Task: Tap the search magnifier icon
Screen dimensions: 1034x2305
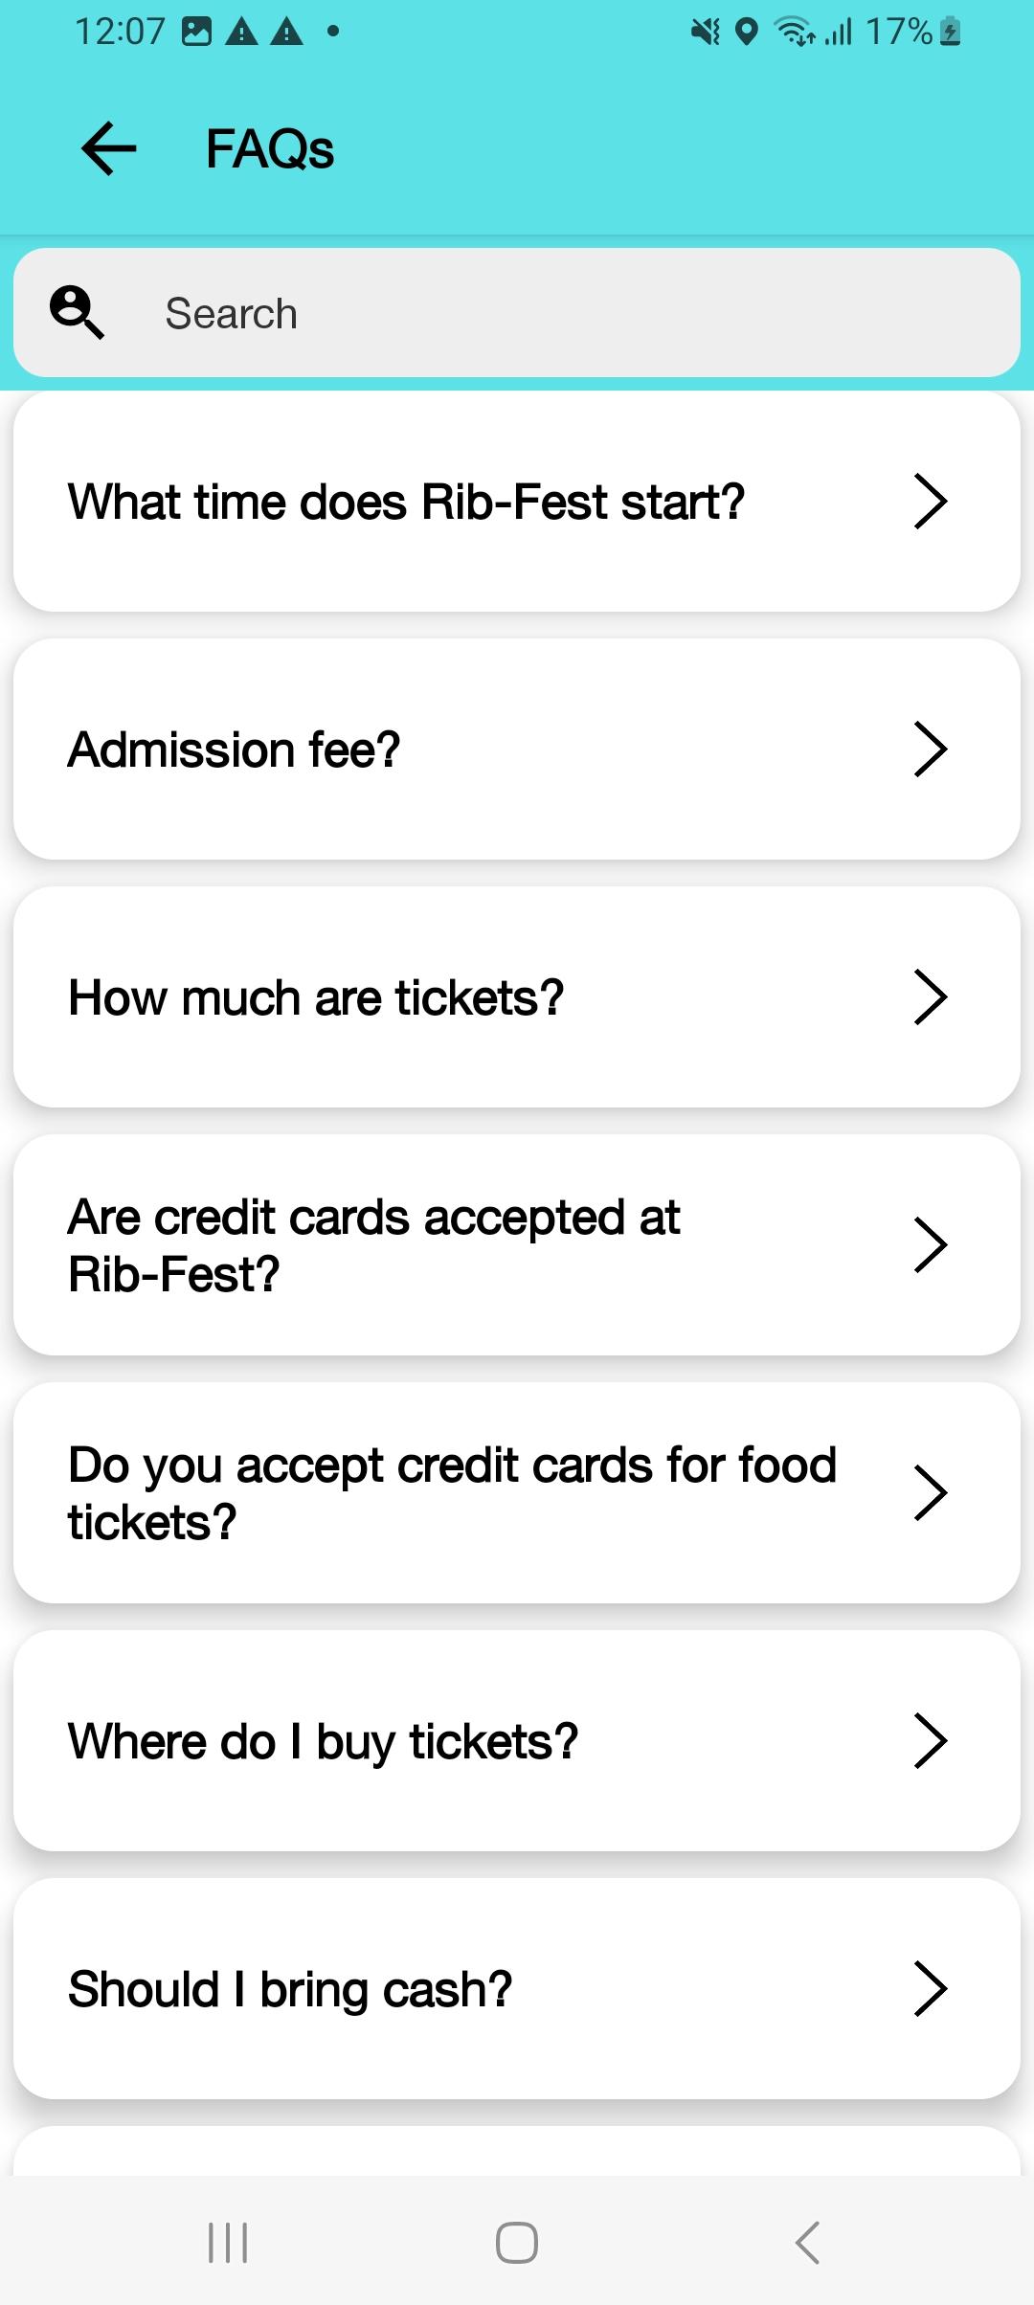Action: pos(77,313)
